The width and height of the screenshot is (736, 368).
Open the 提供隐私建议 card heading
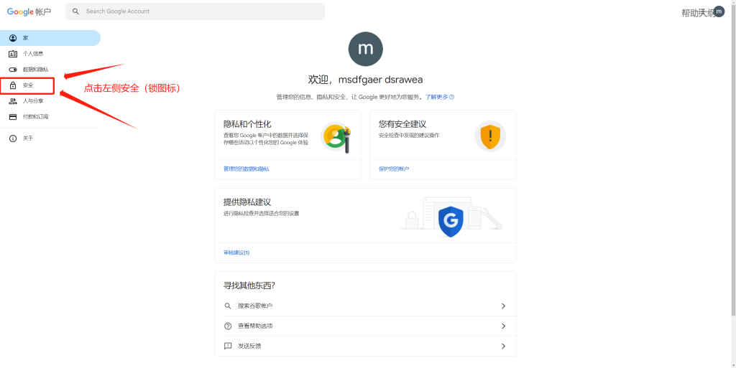click(247, 202)
